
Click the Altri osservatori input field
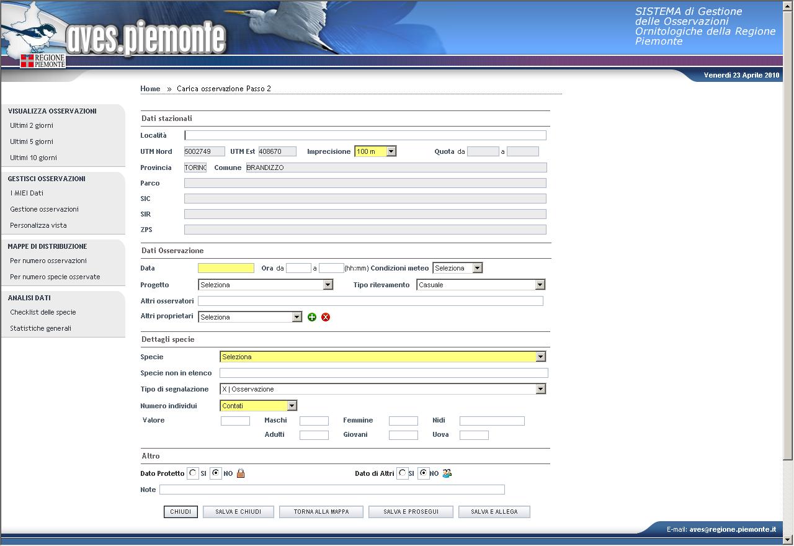point(370,301)
